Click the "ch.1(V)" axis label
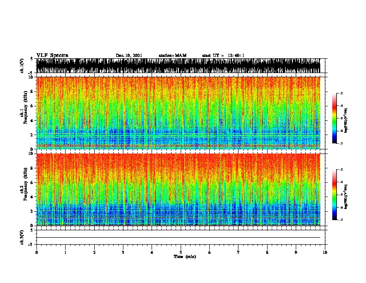Screen dimensions: 366x283 tap(22, 66)
